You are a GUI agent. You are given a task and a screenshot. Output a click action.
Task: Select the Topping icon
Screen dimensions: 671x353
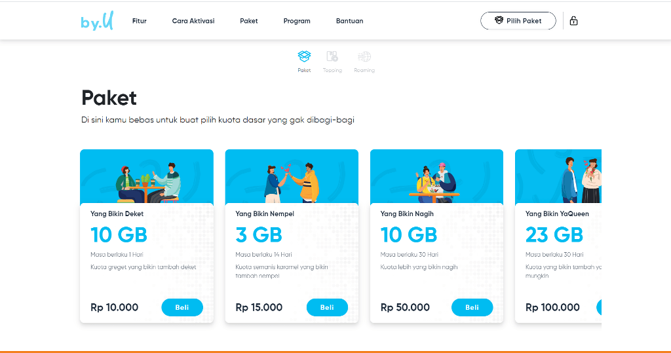coord(332,56)
